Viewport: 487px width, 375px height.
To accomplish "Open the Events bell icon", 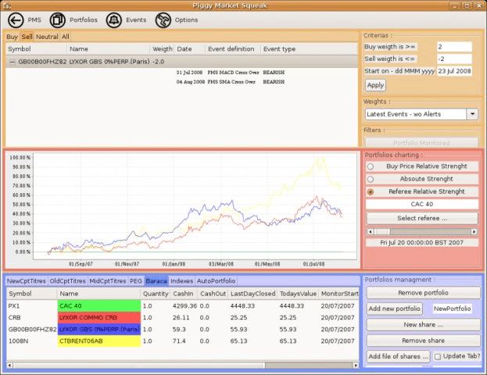I will tap(113, 20).
